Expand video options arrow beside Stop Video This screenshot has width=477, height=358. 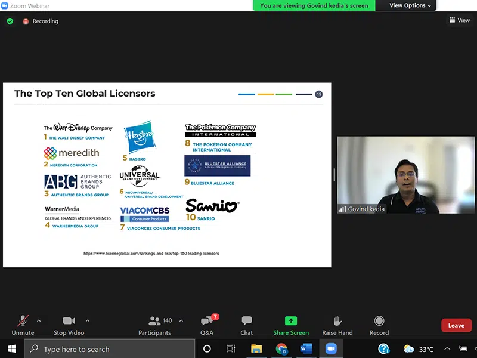pos(88,320)
